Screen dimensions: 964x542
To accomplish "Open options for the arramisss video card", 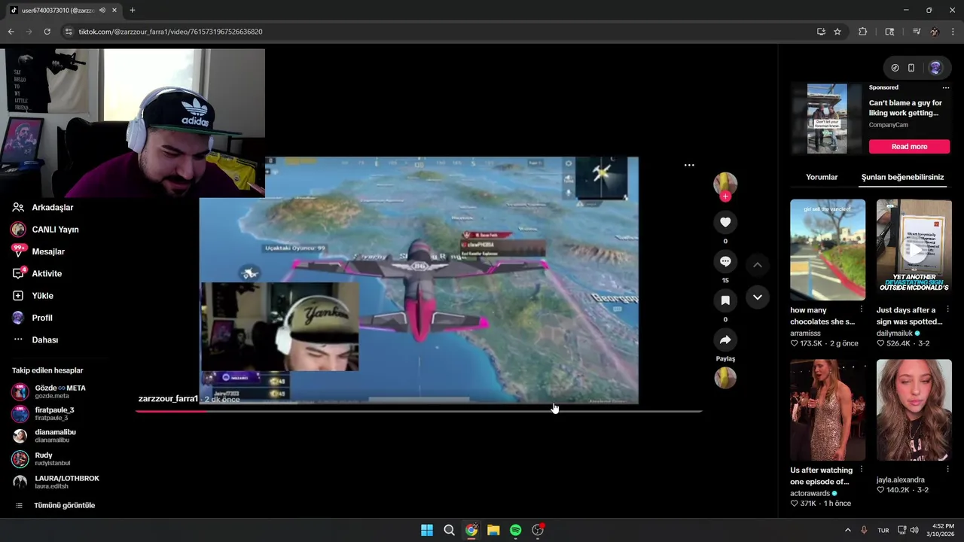I will pos(862,309).
